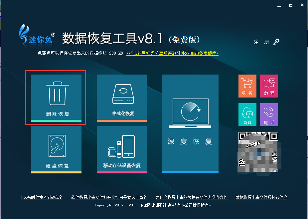Open the 教程 tutorial book button
Screen dimensions: 308x219
tap(269, 86)
